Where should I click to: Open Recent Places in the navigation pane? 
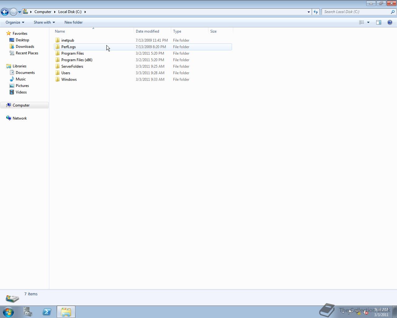click(27, 53)
